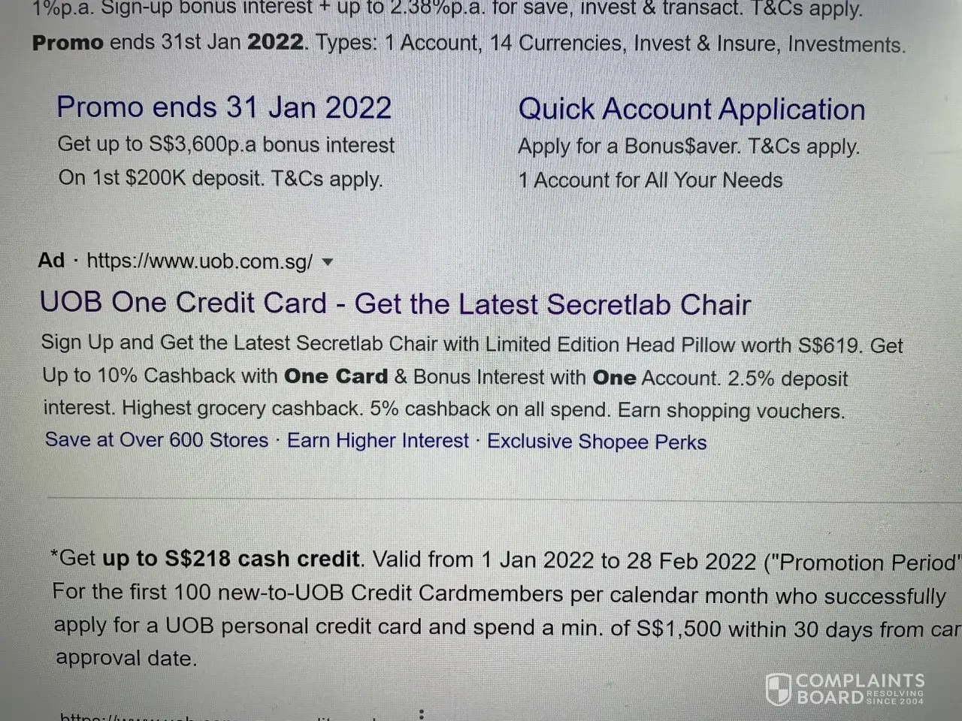Screen dimensions: 962x721
Task: Click the https://www.uob.com.sg/ ad URL
Action: (x=199, y=261)
